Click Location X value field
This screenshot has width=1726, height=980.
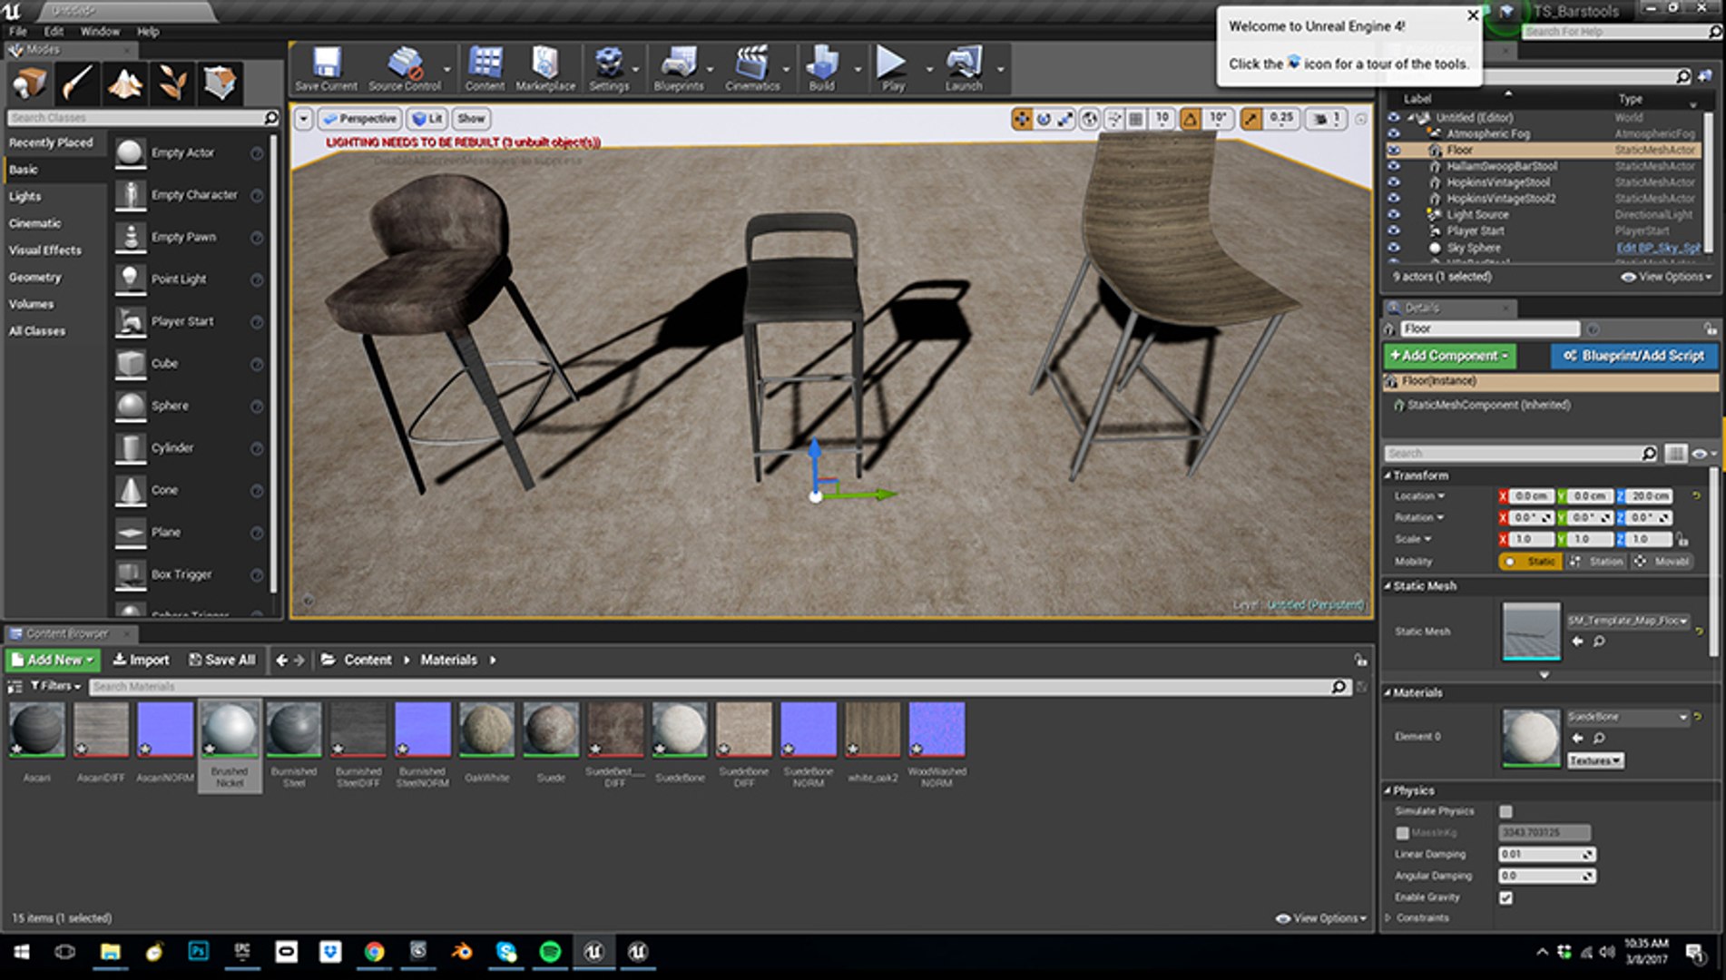pos(1530,496)
